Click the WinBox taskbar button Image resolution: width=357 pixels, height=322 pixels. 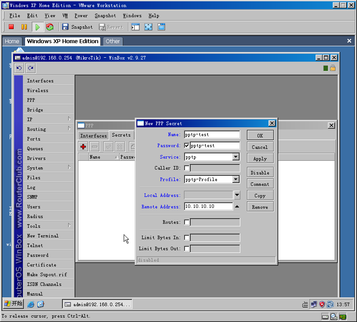97,304
